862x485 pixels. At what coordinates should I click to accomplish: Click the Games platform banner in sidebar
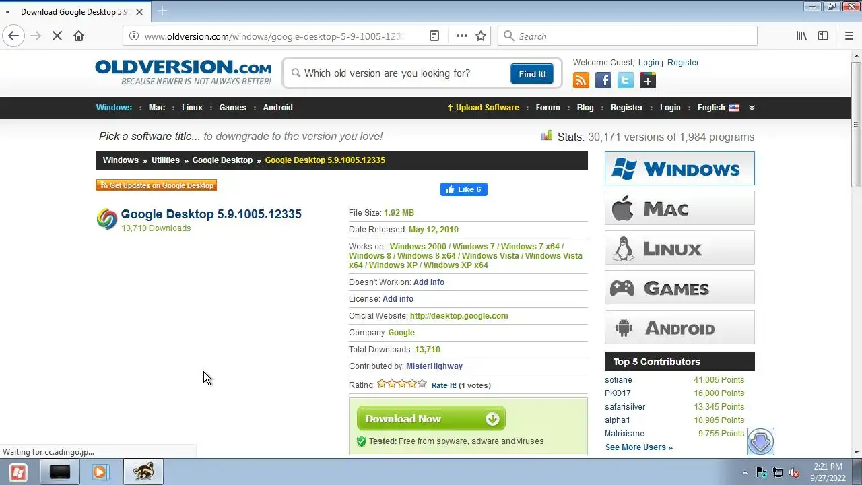coord(679,288)
